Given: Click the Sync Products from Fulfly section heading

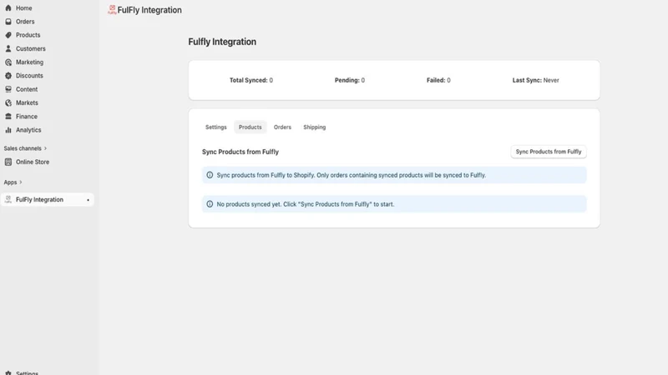Looking at the screenshot, I should [240, 152].
